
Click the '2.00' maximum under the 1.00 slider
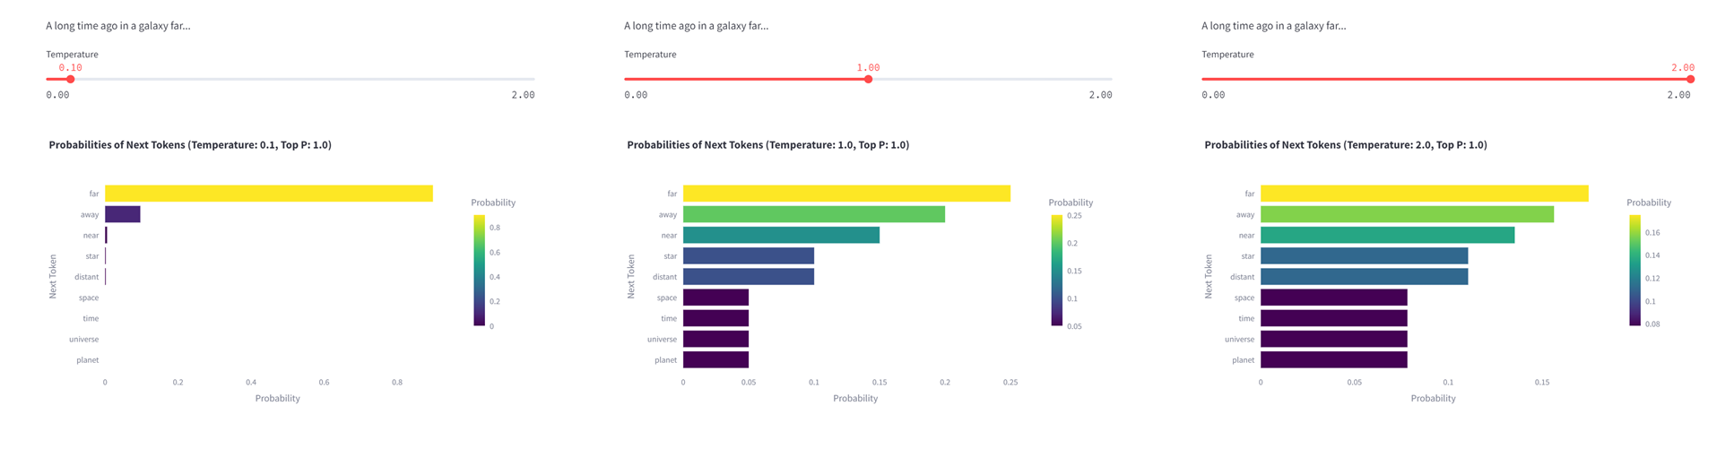pyautogui.click(x=1100, y=95)
